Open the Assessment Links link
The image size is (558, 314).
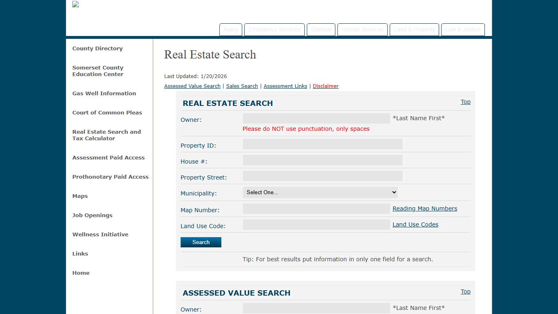(x=285, y=86)
